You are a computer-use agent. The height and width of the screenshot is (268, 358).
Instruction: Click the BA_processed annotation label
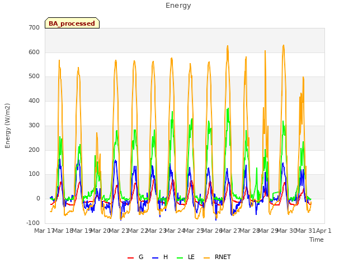[x=72, y=23]
